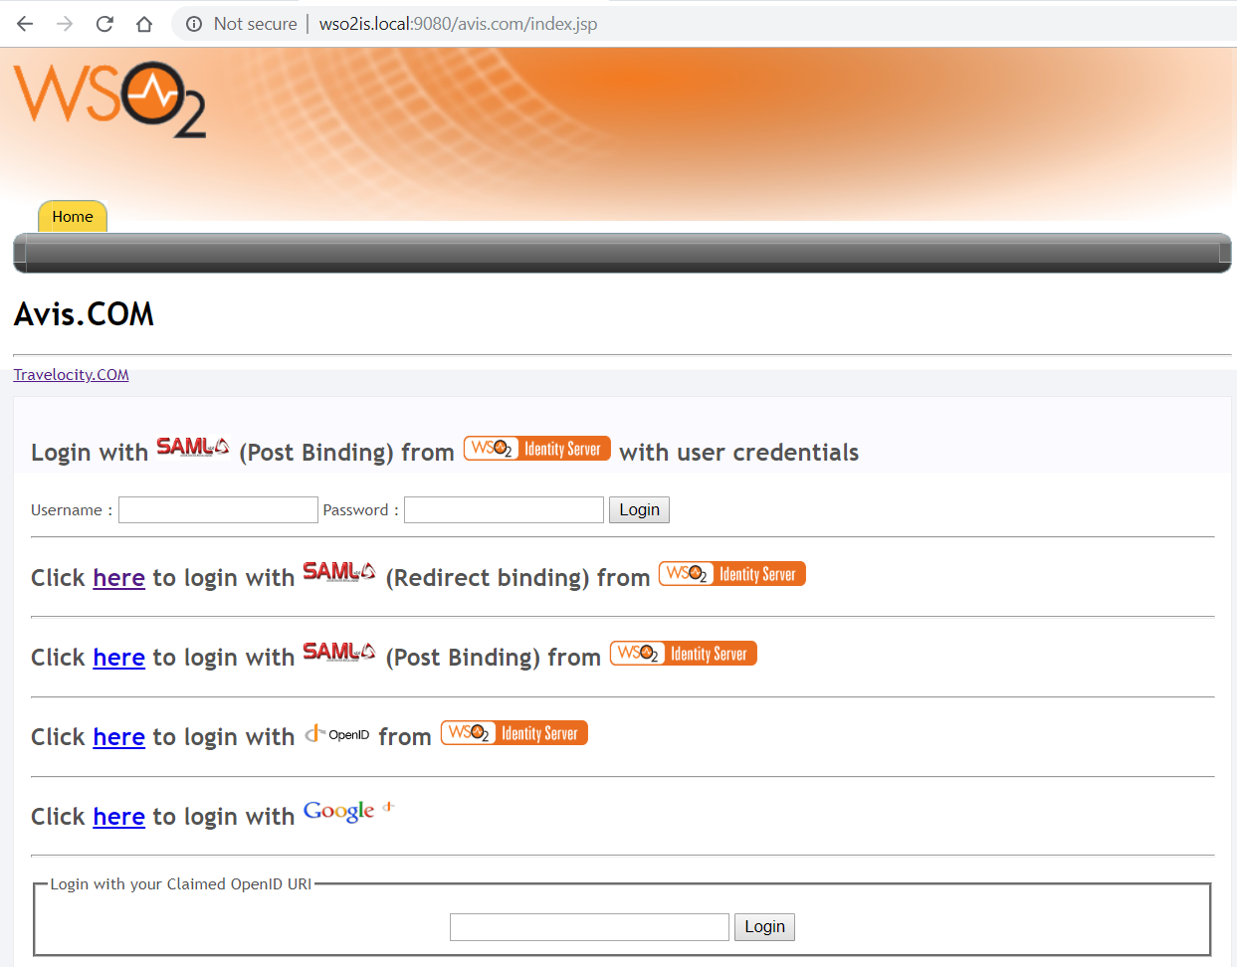Click the SAML logo in the user credentials heading
1237x967 pixels.
[x=193, y=447]
